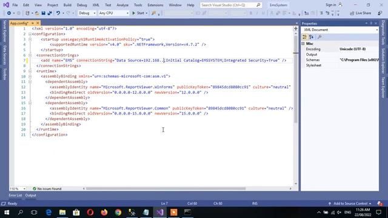The height and width of the screenshot is (218, 388).
Task: Open the Debug menu
Action: point(82,5)
